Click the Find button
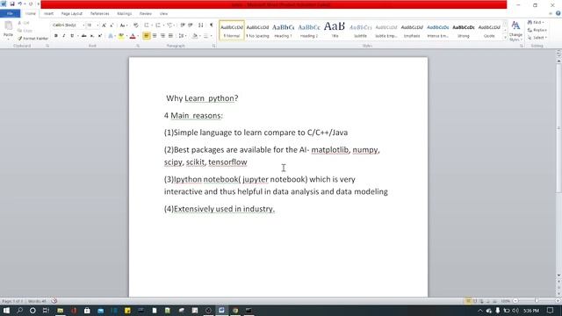 click(537, 23)
